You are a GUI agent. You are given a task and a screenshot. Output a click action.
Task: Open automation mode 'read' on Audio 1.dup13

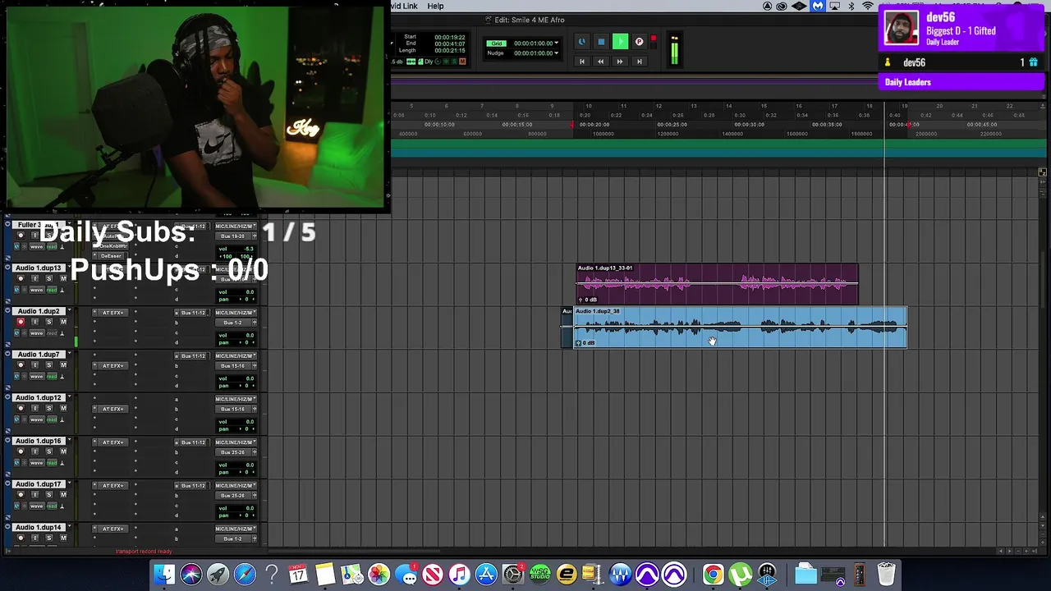[53, 290]
